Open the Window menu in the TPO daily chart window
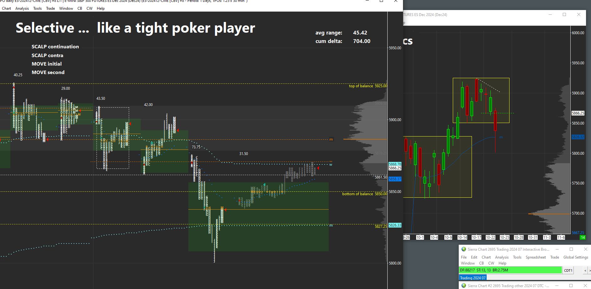The width and height of the screenshot is (591, 289). pyautogui.click(x=66, y=8)
